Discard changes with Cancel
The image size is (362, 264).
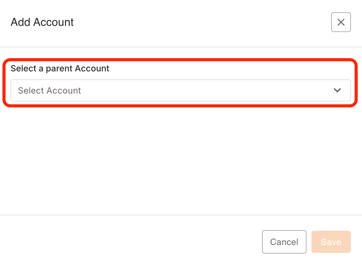pyautogui.click(x=284, y=242)
